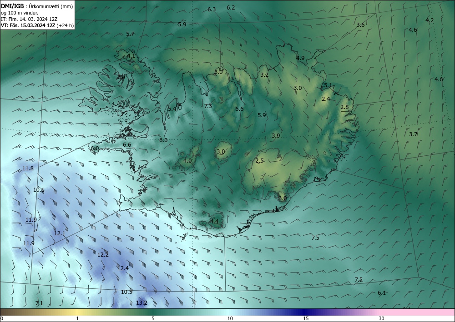Image resolution: width=455 pixels, height=322 pixels.
Task: Select the "IT: Fim. 14. 03. 2024 12Z" line
Action: 29,19
